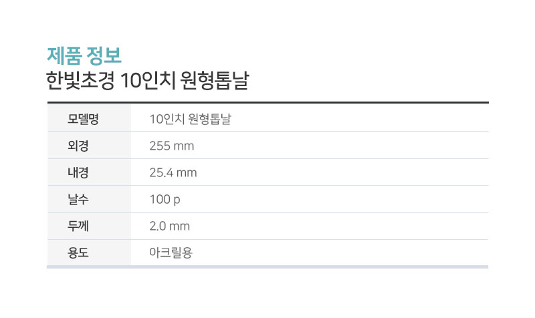The image size is (535, 318).
Task: Click the 25.4 mm value
Action: point(173,172)
